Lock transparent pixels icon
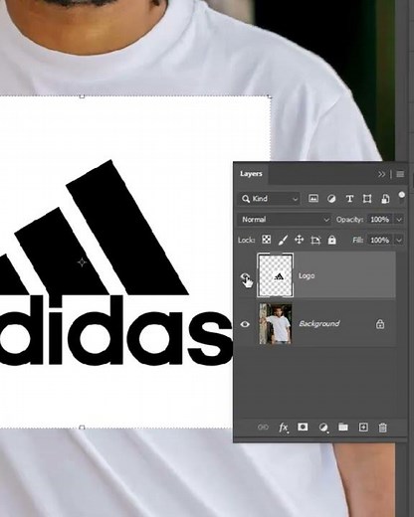Viewport: 414px width, 517px height. click(x=266, y=240)
